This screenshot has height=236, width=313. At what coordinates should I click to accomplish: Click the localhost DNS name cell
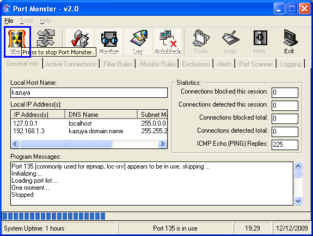pos(80,123)
